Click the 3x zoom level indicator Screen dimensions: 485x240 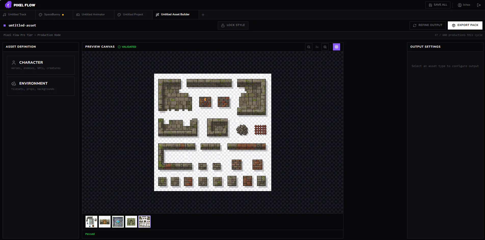pyautogui.click(x=317, y=47)
